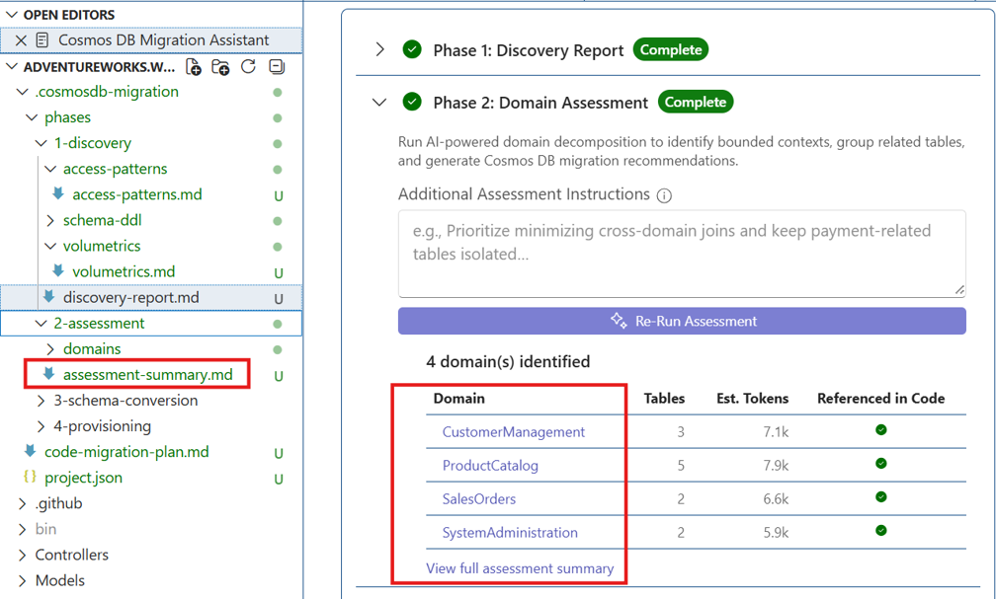The image size is (996, 599).
Task: Click the green check icon for Phase 2
Action: 412,101
